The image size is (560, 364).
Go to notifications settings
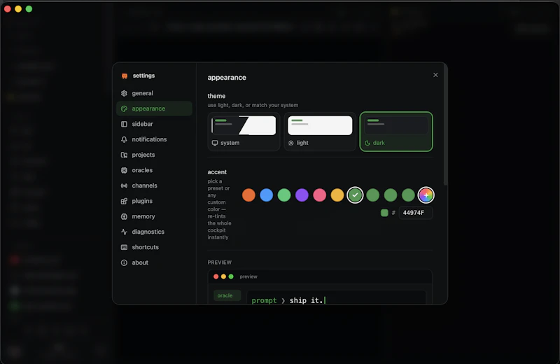(x=154, y=139)
